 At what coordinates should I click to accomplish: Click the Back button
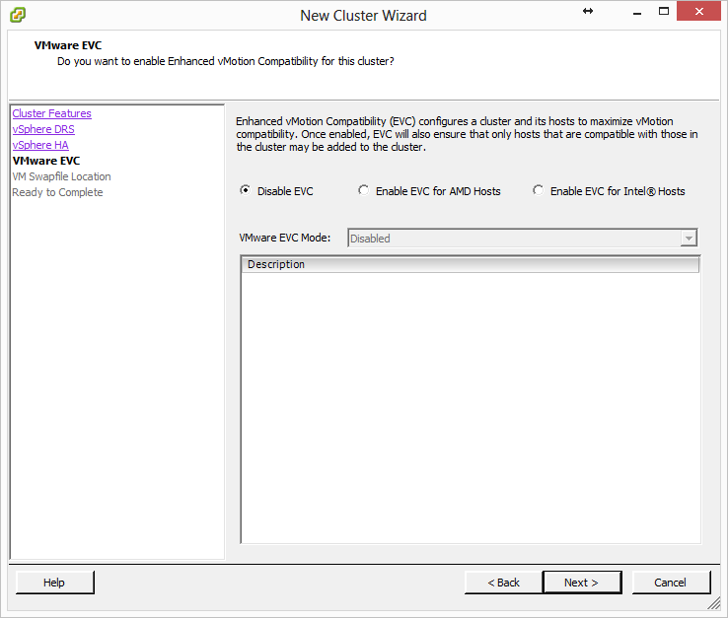click(504, 583)
